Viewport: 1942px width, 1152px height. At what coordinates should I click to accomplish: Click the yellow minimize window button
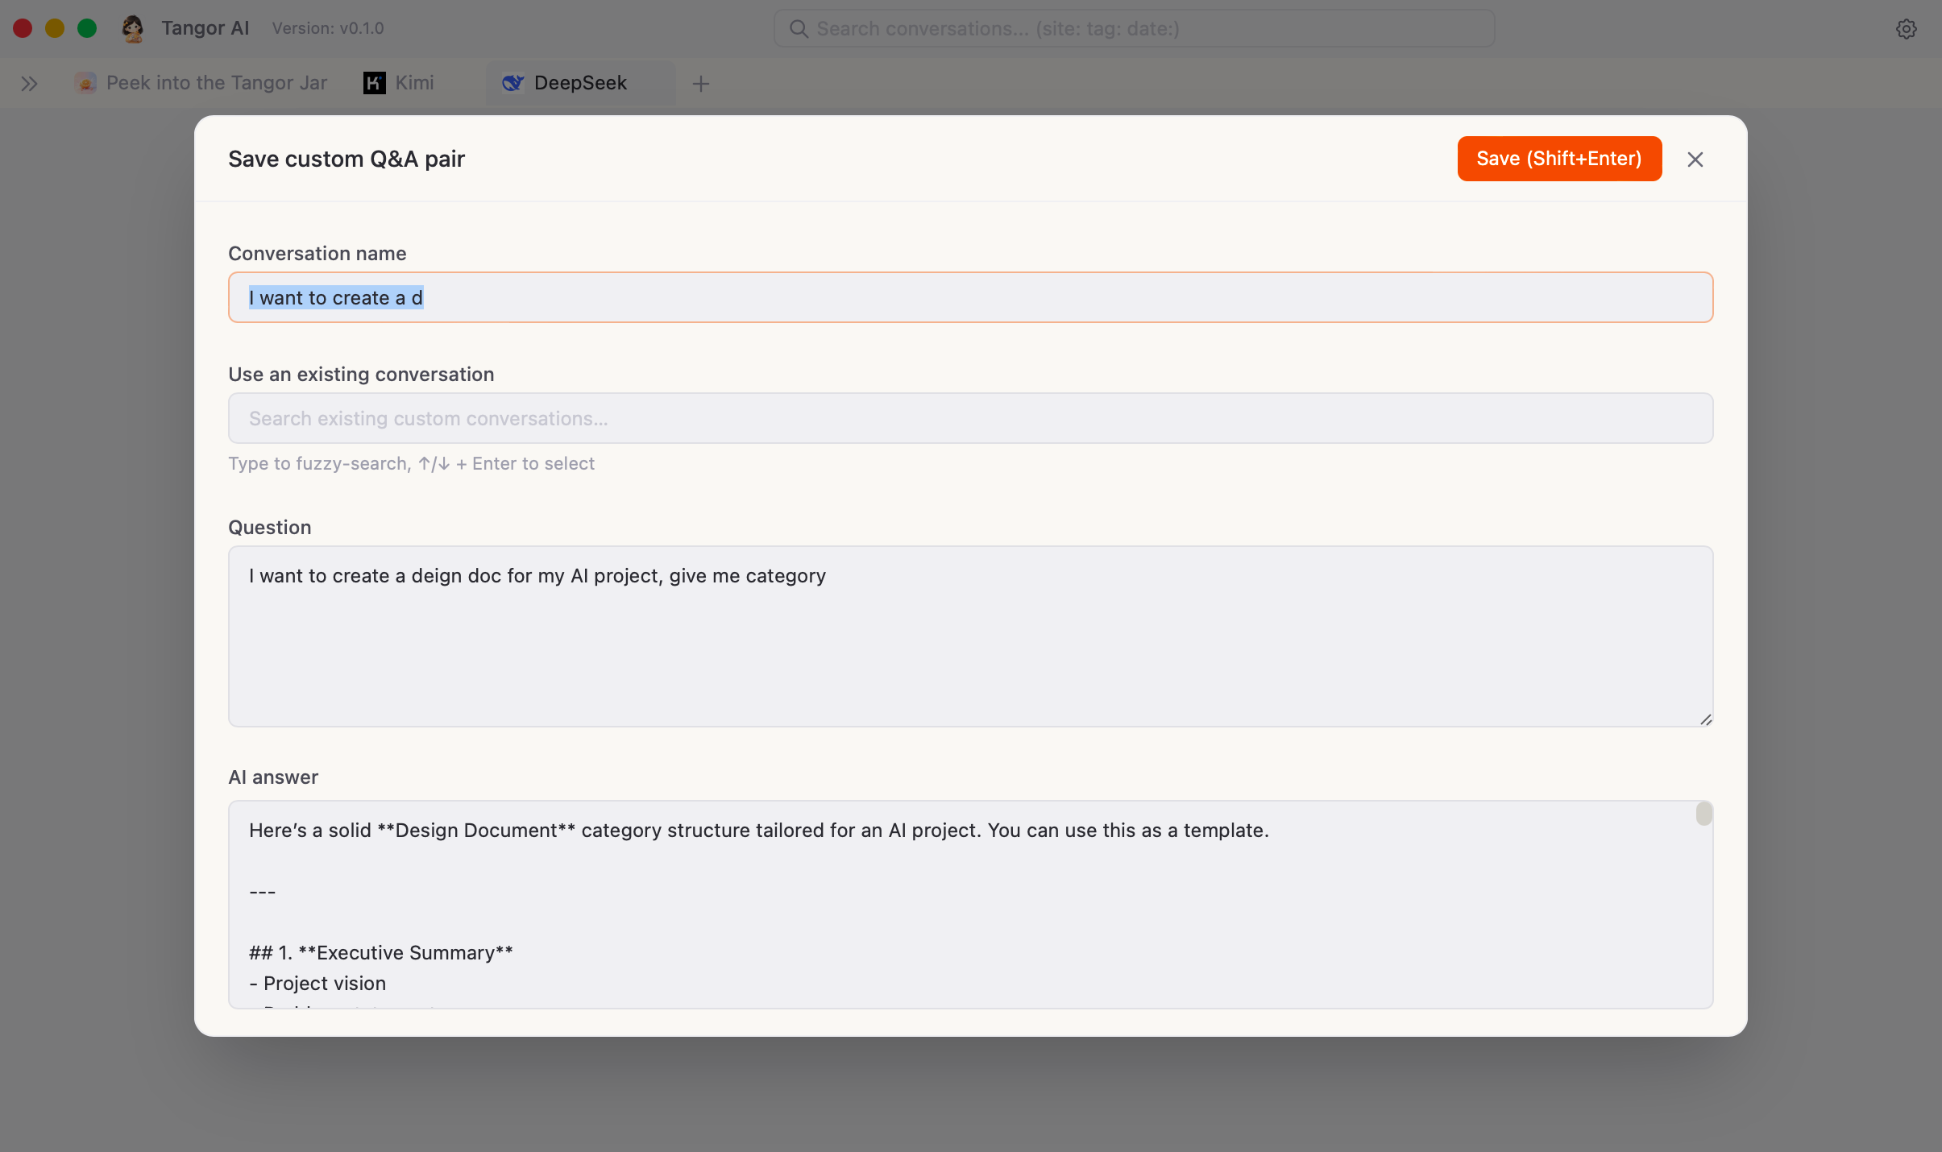click(55, 28)
